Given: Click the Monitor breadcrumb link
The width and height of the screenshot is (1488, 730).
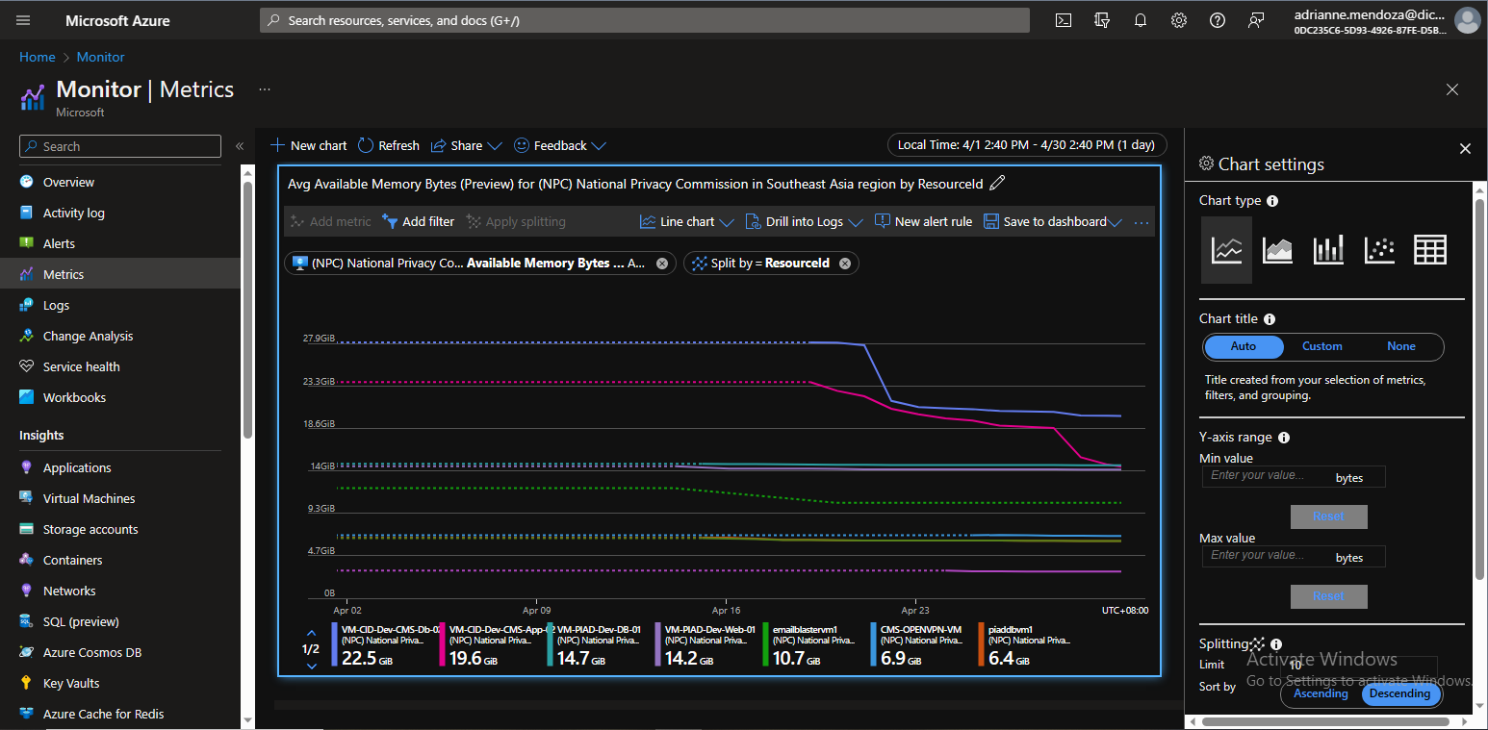Looking at the screenshot, I should (x=101, y=58).
